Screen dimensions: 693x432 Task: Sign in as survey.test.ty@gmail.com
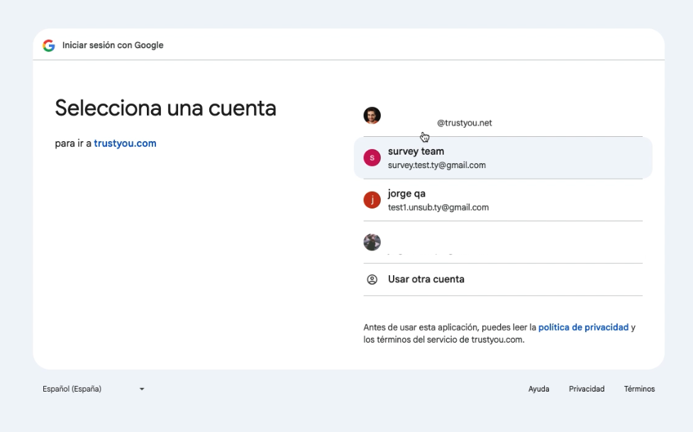[437, 165]
